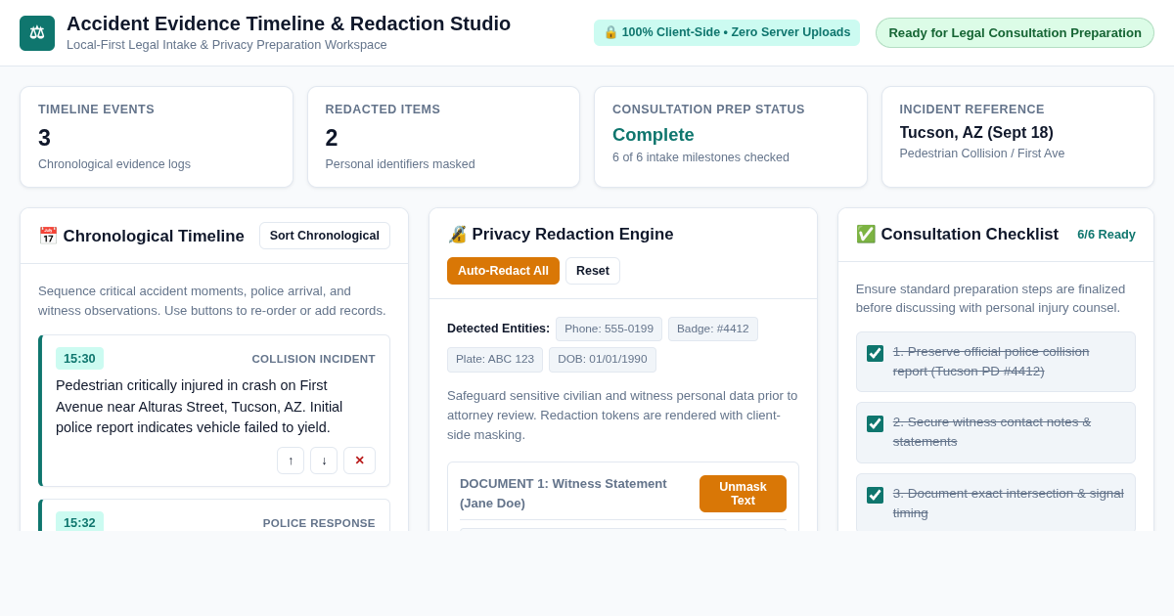The image size is (1174, 616).
Task: Toggle Document exact intersection & signal timing
Action: [875, 495]
